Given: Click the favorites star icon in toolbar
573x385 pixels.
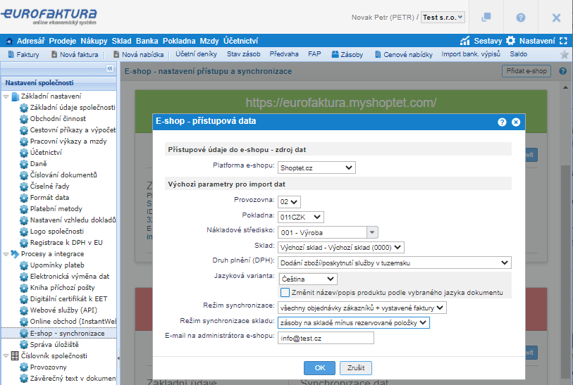Looking at the screenshot, I should [x=564, y=54].
